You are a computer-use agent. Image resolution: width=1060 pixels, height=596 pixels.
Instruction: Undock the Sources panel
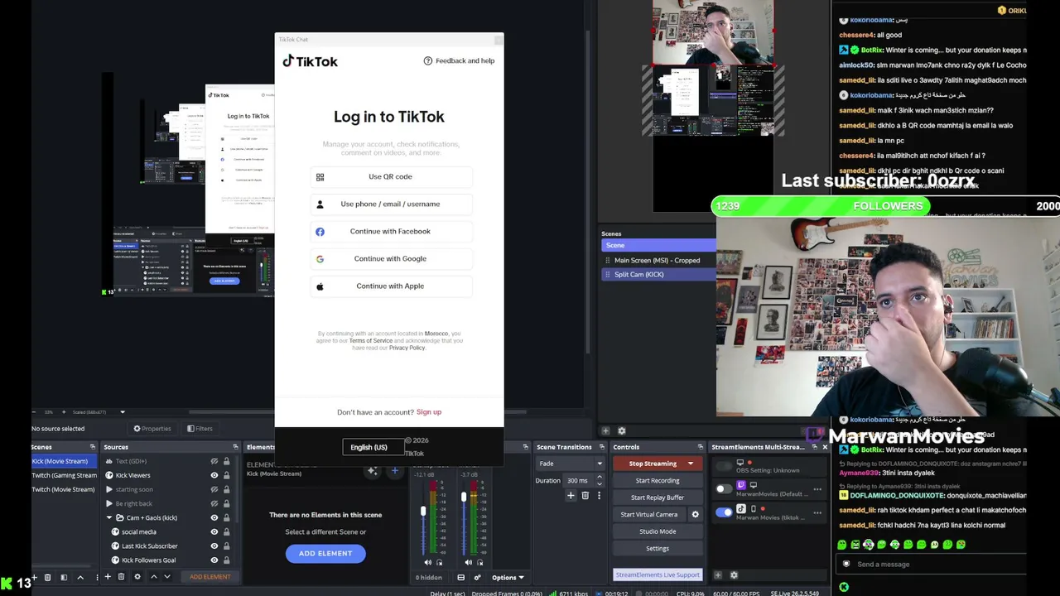(x=235, y=447)
